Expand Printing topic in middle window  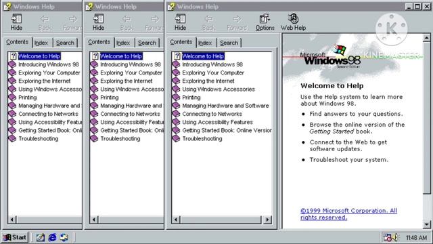[110, 97]
